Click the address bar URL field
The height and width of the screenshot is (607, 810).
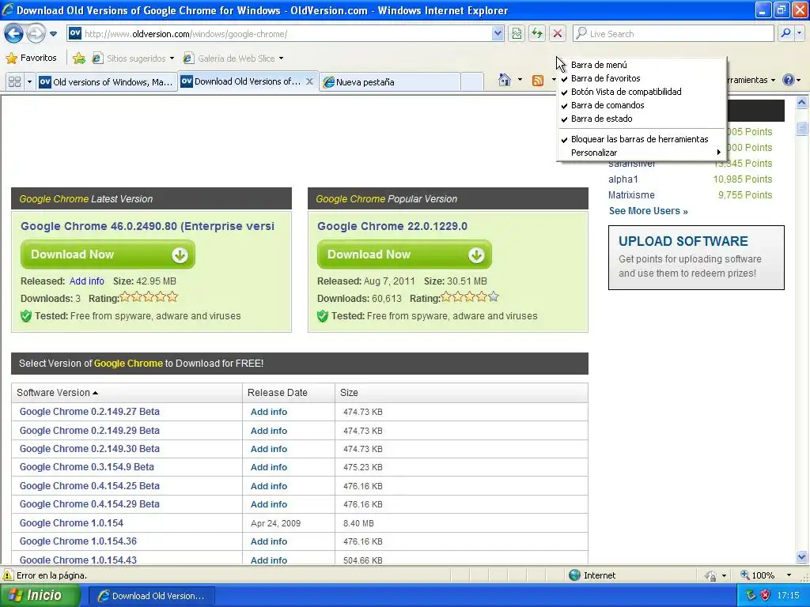(286, 34)
